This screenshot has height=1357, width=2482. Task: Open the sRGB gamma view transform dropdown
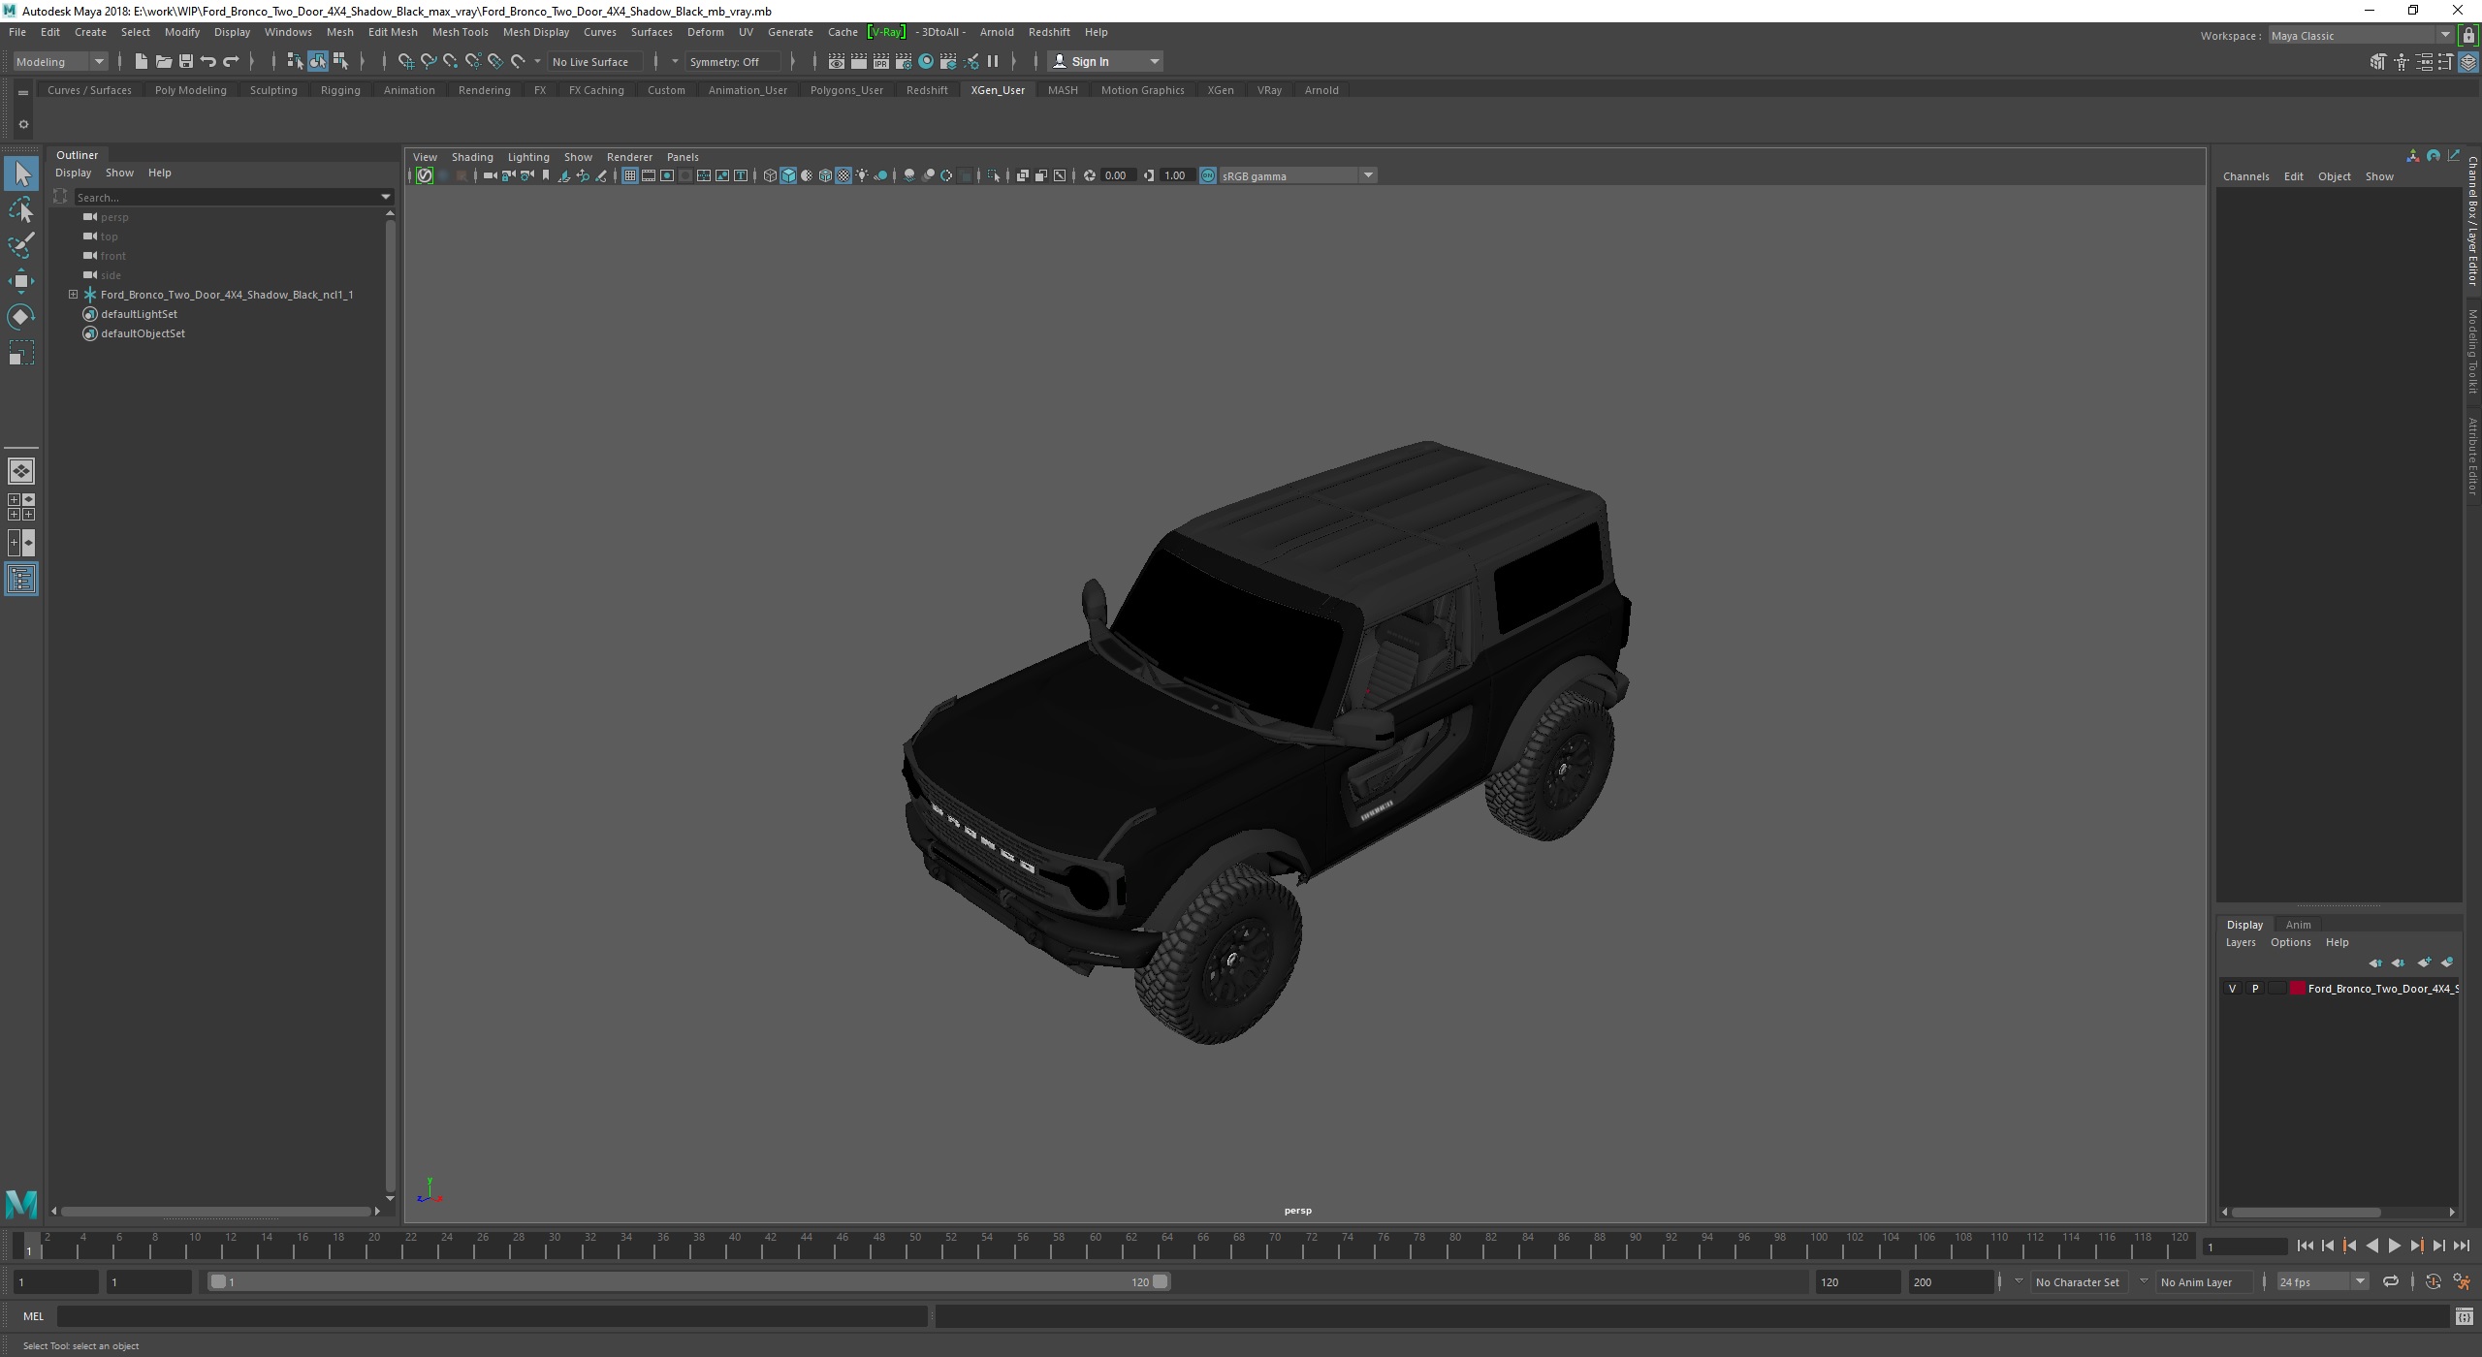1298,175
